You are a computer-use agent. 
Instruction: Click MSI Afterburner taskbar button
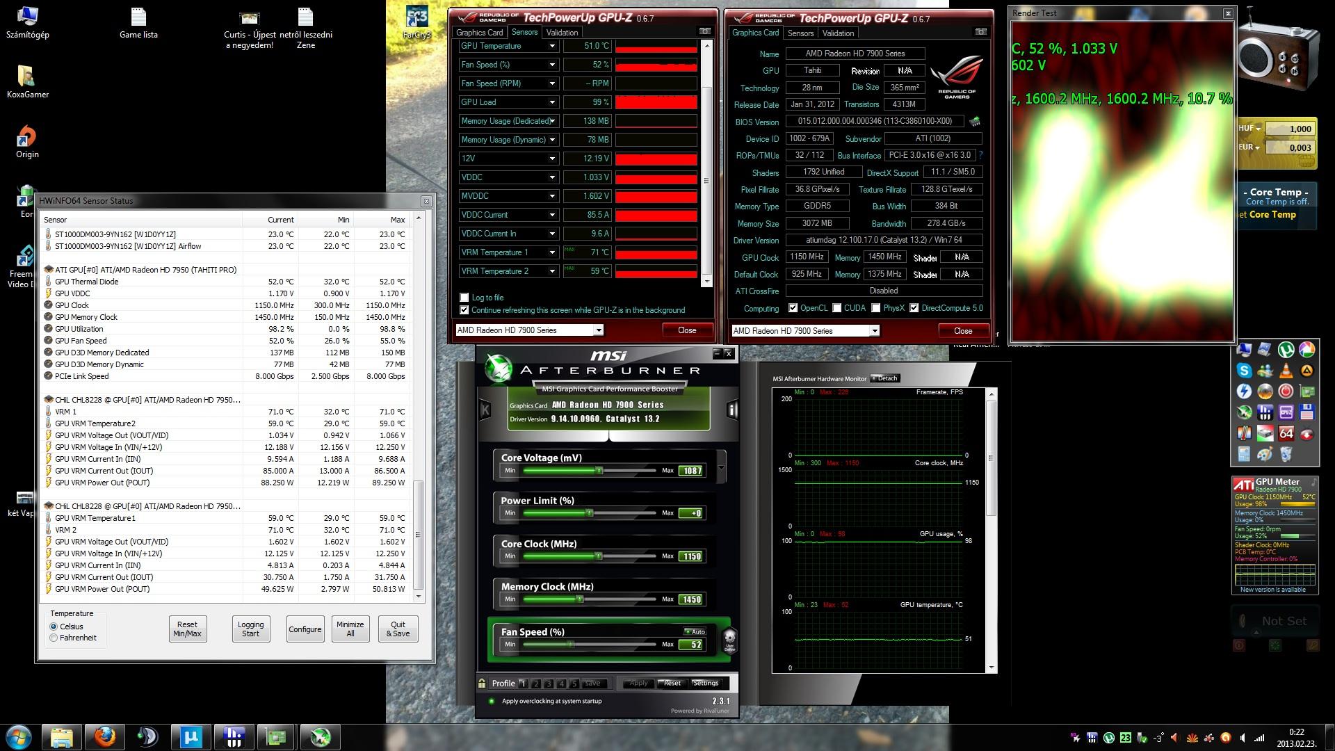coord(320,736)
